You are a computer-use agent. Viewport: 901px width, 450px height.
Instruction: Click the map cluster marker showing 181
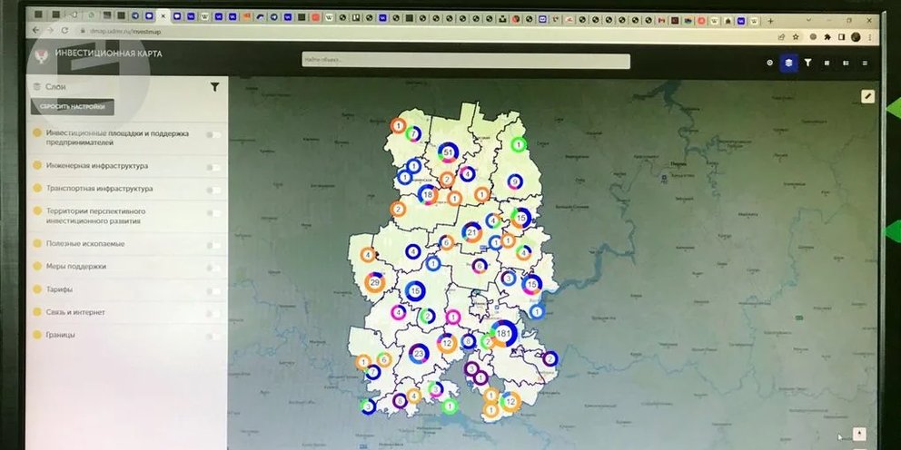tap(503, 334)
